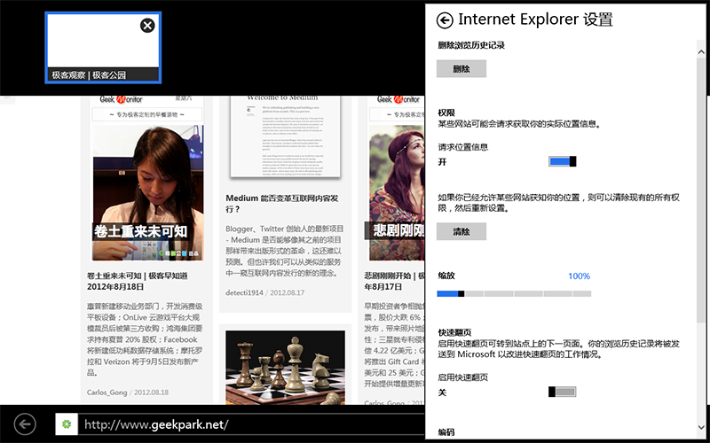Click the back arrow in settings header

coord(445,20)
